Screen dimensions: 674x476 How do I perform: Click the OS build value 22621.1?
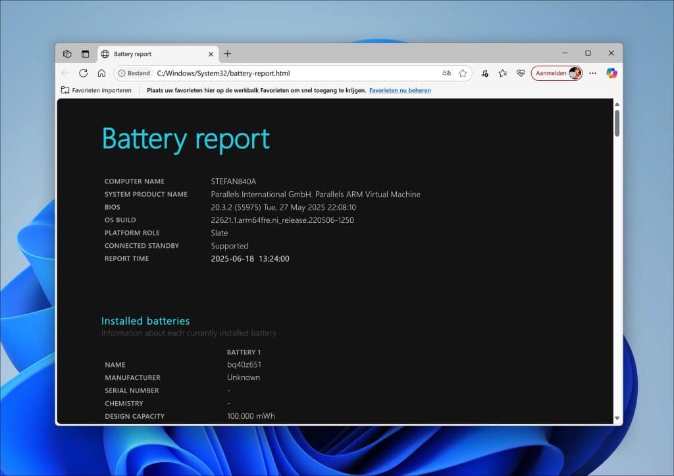[x=282, y=220]
